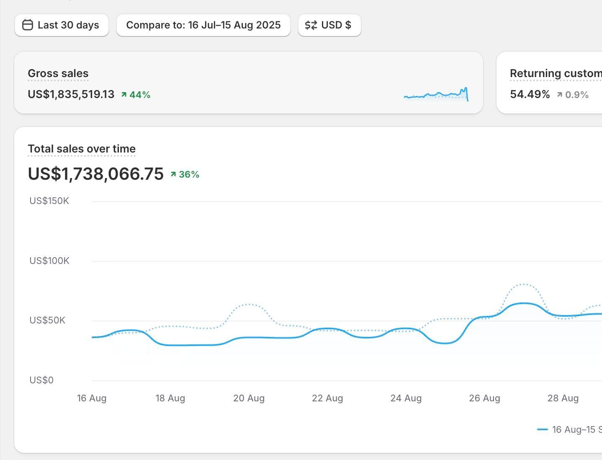
Task: Open the Last 30 days date range picker
Action: coord(62,25)
